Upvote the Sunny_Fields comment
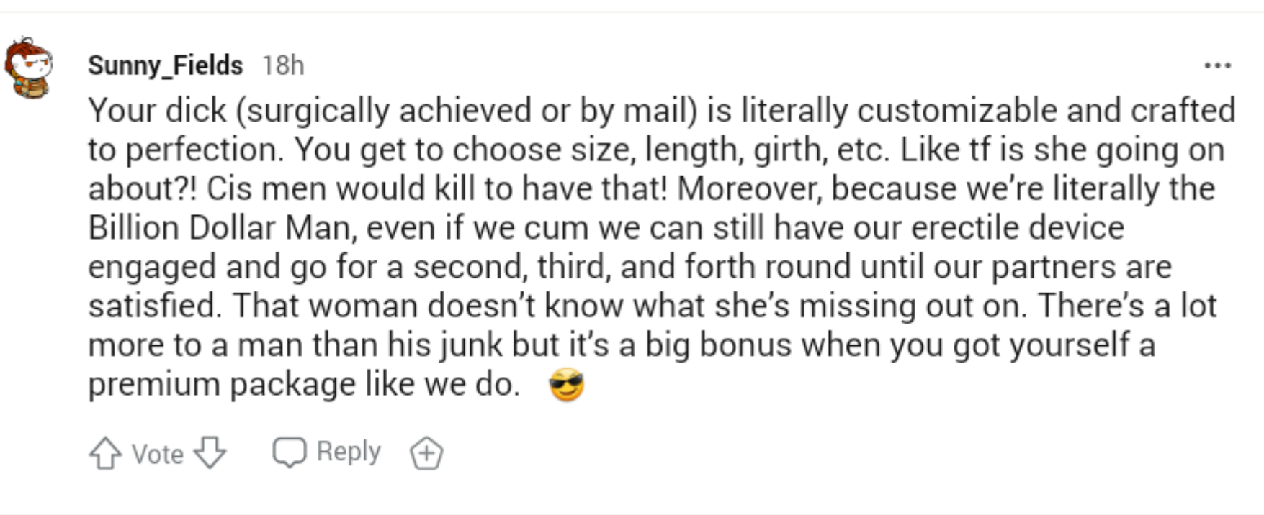Viewport: 1264px width, 515px height. click(x=105, y=454)
